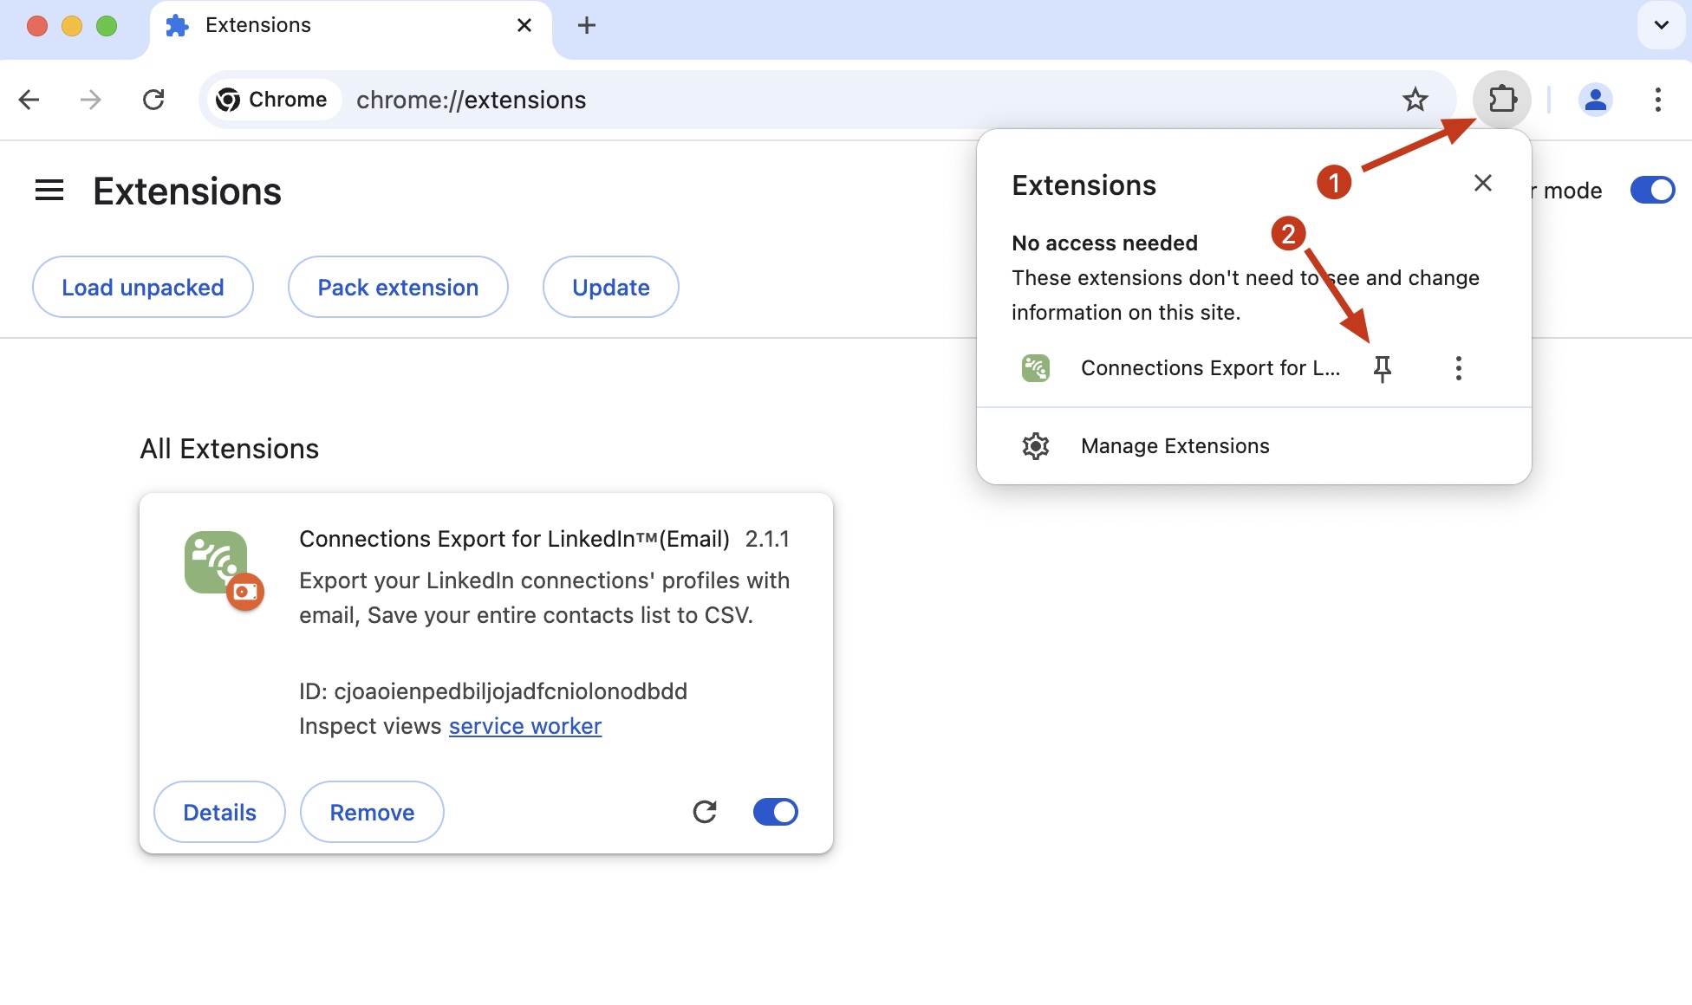Click the No access needed heading
The height and width of the screenshot is (1005, 1692).
[1105, 243]
